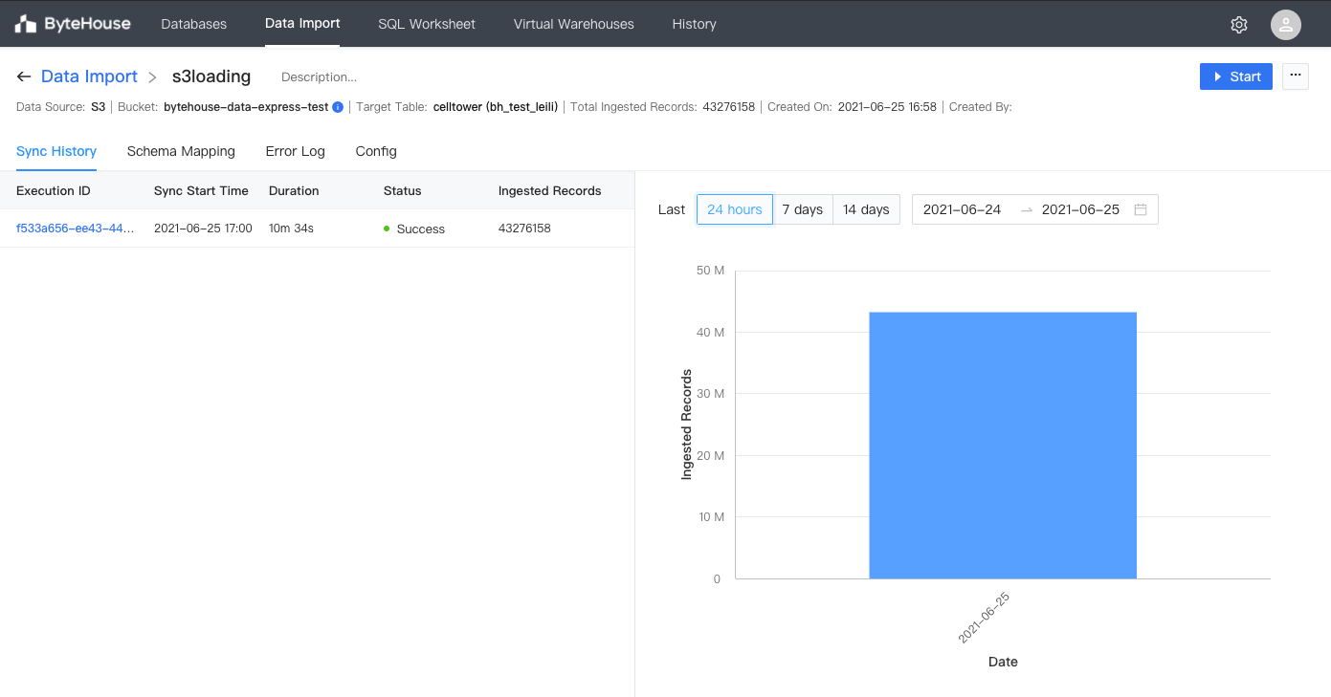Click the end date 2021-06-25 field
Viewport: 1331px width, 697px height.
pos(1081,209)
